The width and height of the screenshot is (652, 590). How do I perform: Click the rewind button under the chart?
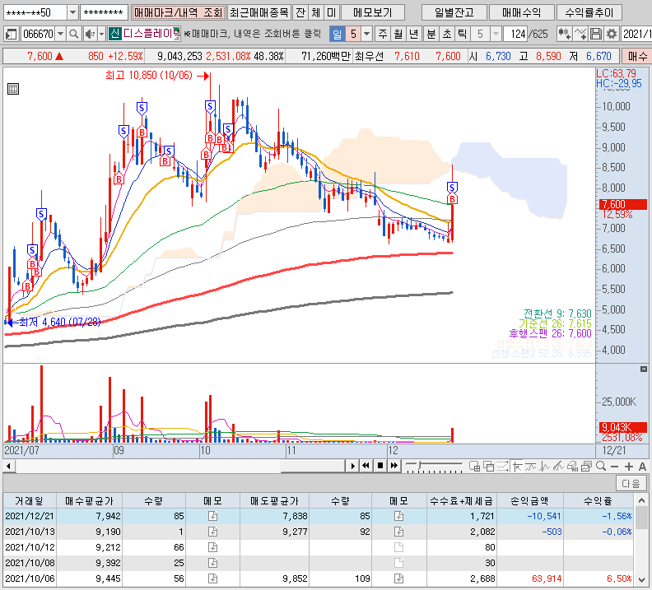click(x=366, y=466)
